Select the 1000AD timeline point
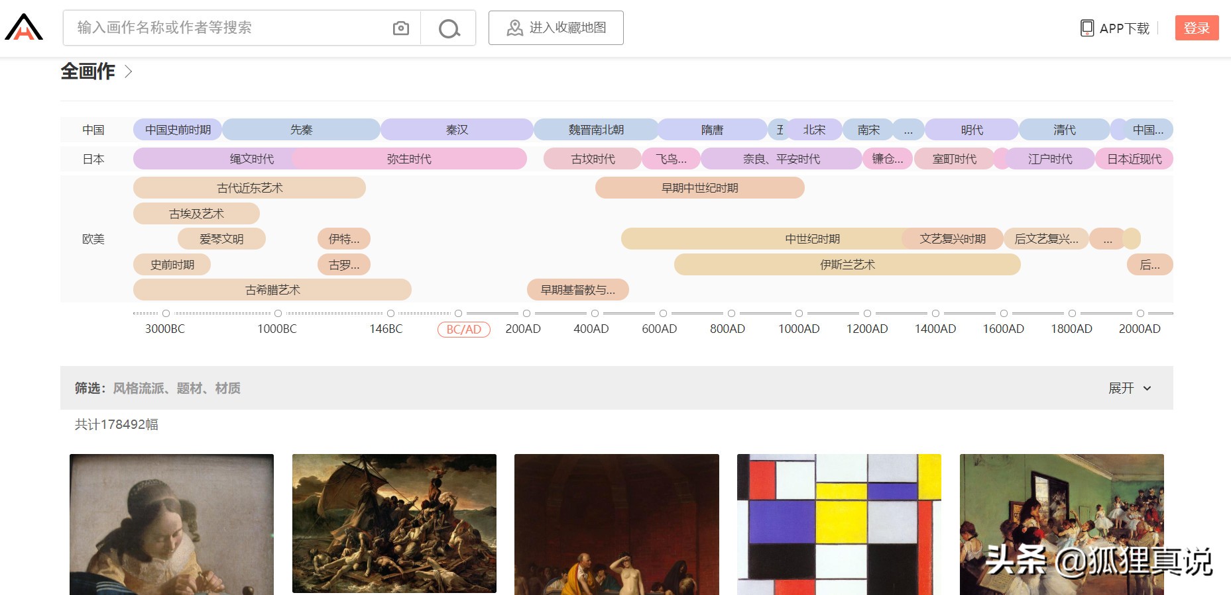1231x595 pixels. (799, 314)
